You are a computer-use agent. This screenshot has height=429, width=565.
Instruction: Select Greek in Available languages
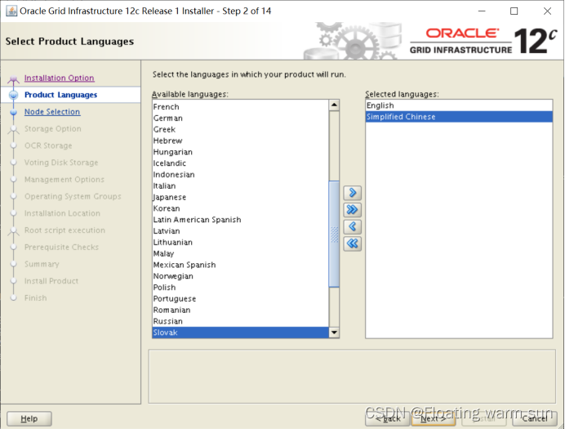click(x=240, y=129)
